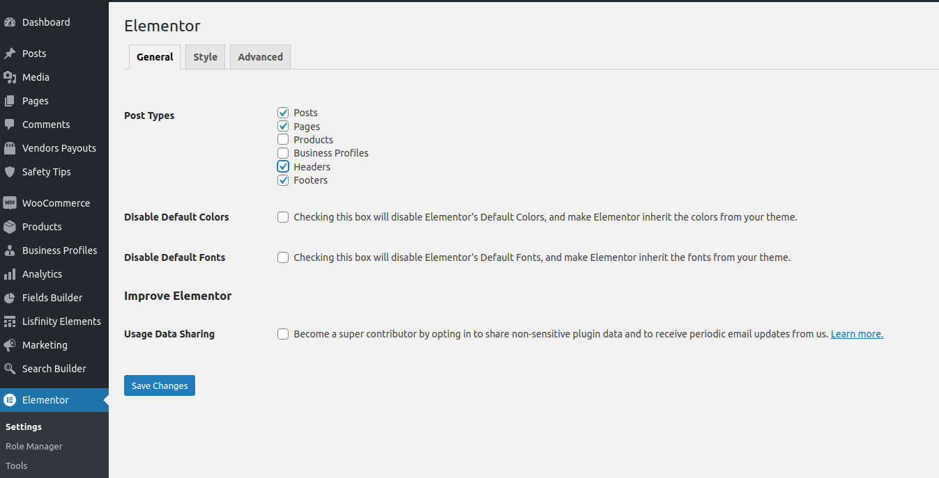Open Tools submenu item
The width and height of the screenshot is (939, 478).
point(17,466)
